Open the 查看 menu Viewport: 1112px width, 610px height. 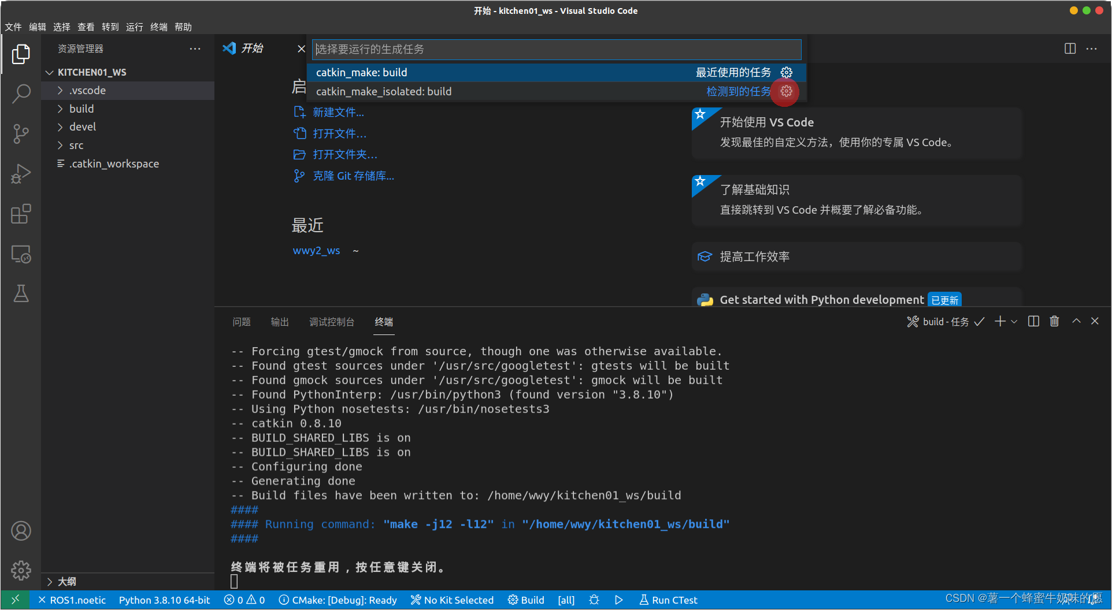(86, 27)
